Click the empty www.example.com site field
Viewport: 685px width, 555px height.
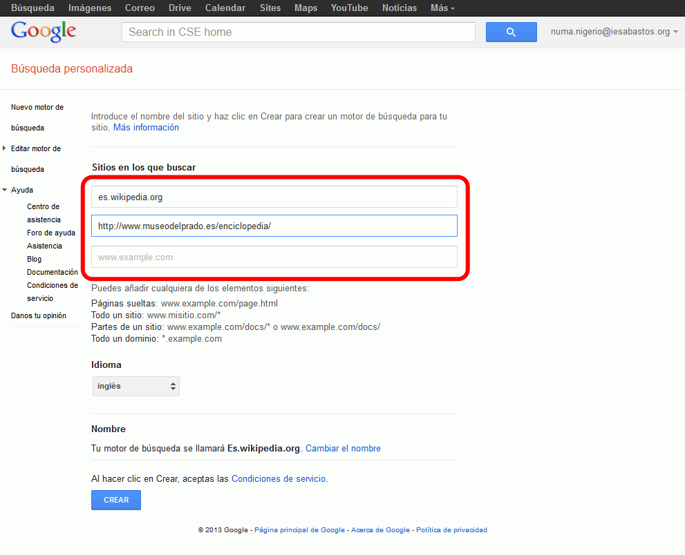[x=274, y=257]
